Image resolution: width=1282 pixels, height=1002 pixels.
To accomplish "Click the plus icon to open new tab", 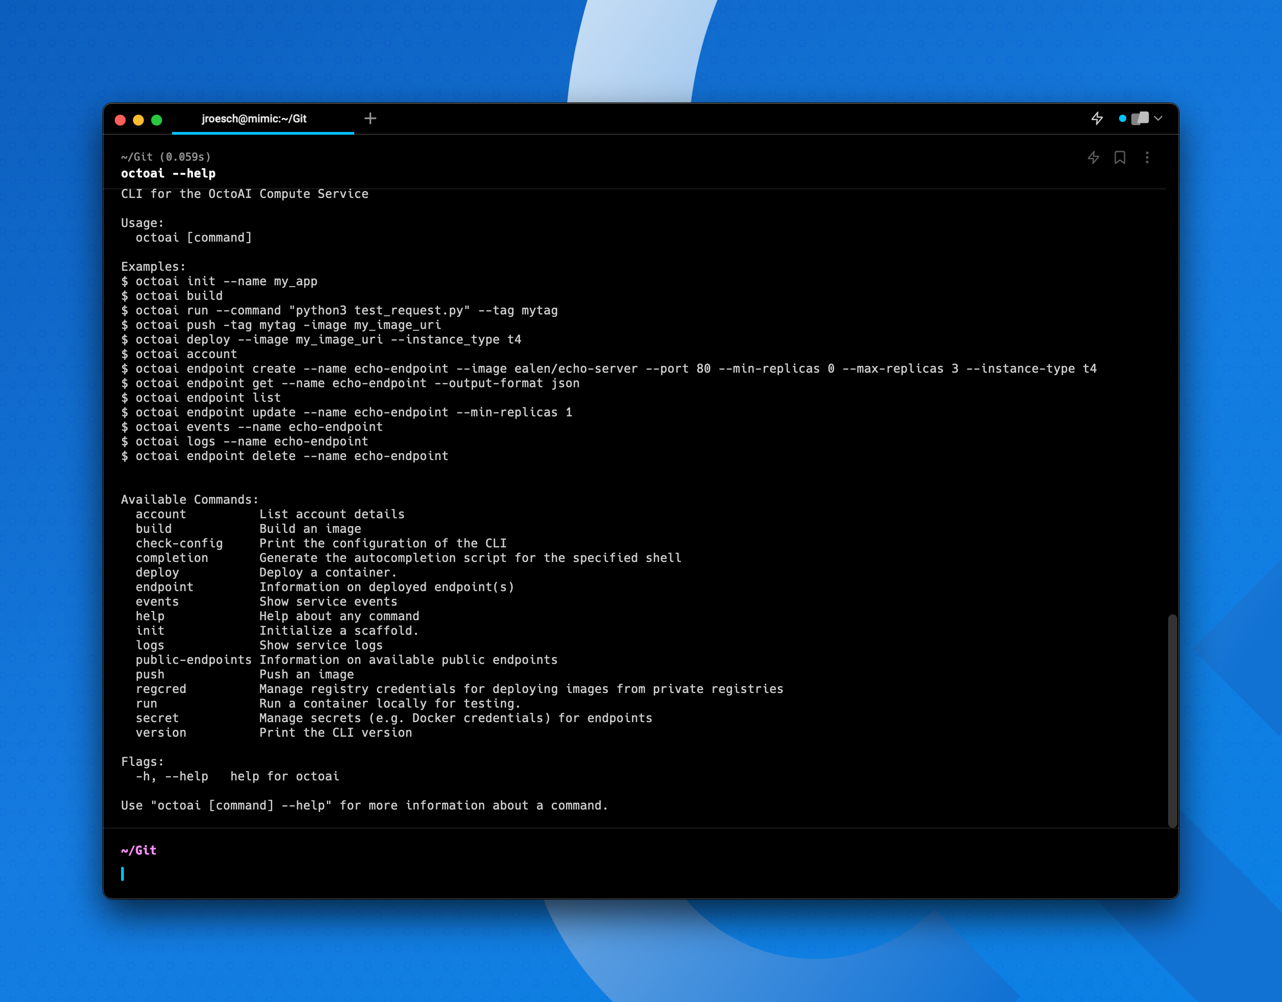I will click(370, 118).
